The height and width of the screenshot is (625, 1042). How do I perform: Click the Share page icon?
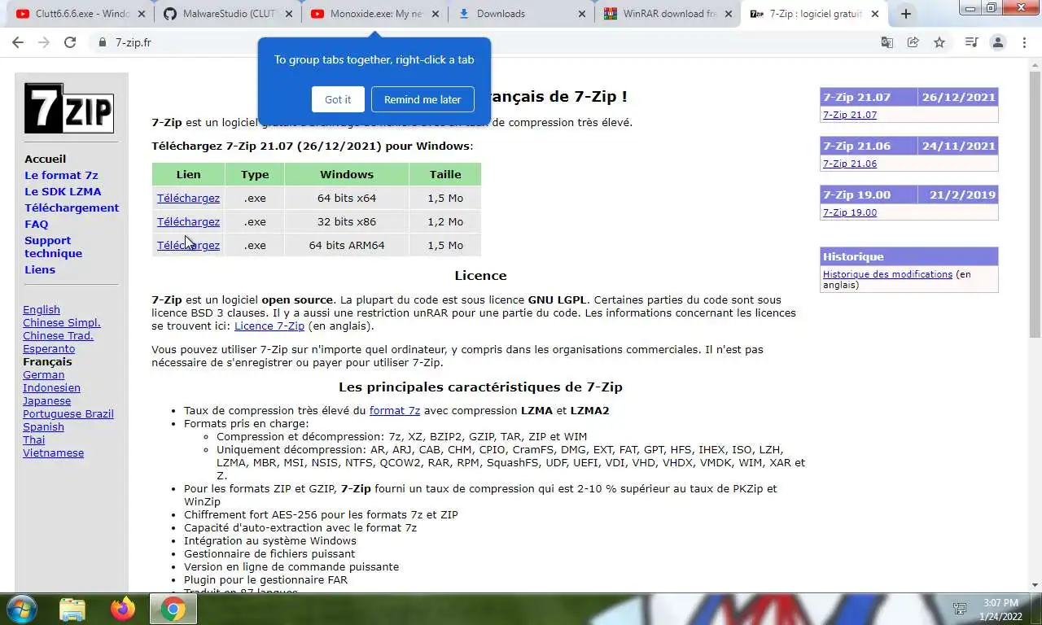[x=913, y=42]
